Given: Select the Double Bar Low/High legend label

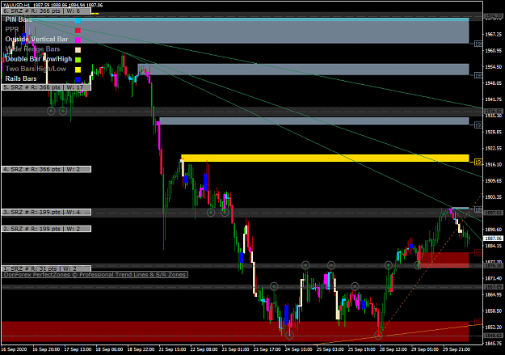Looking at the screenshot, I should tap(38, 59).
